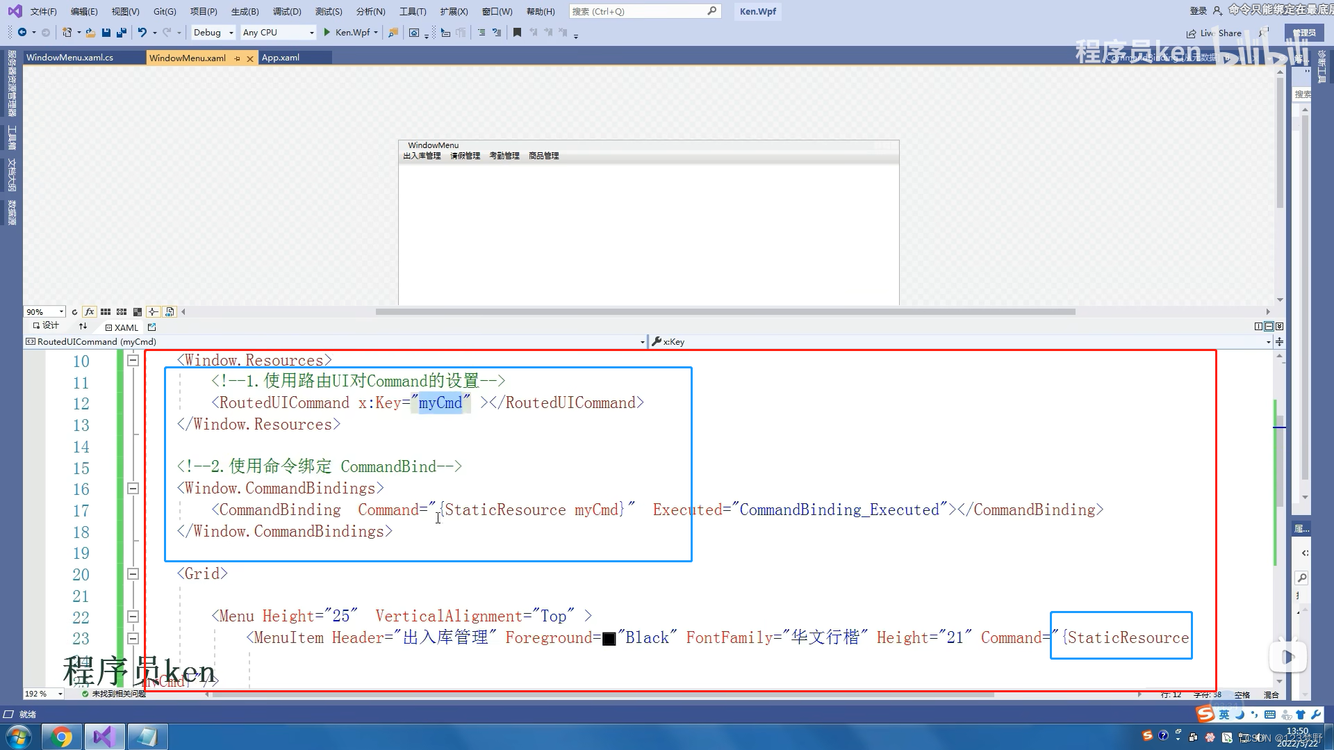
Task: Collapse Window.CommandBindings region at line 16
Action: (x=133, y=488)
